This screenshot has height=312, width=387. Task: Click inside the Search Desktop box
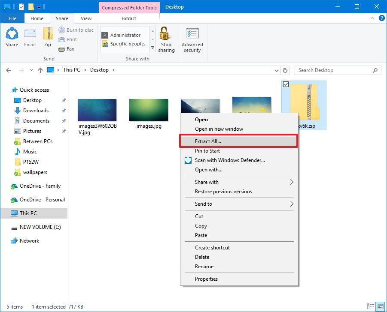pos(331,70)
